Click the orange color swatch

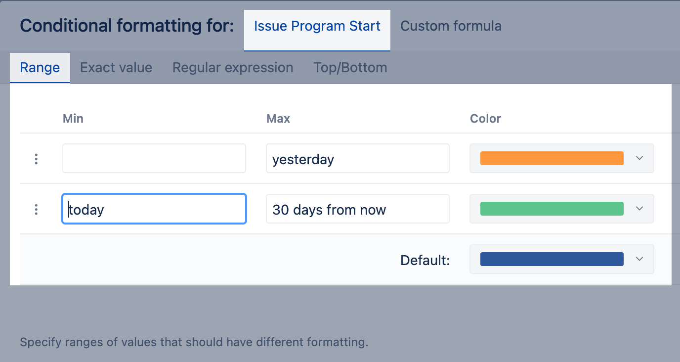(552, 158)
